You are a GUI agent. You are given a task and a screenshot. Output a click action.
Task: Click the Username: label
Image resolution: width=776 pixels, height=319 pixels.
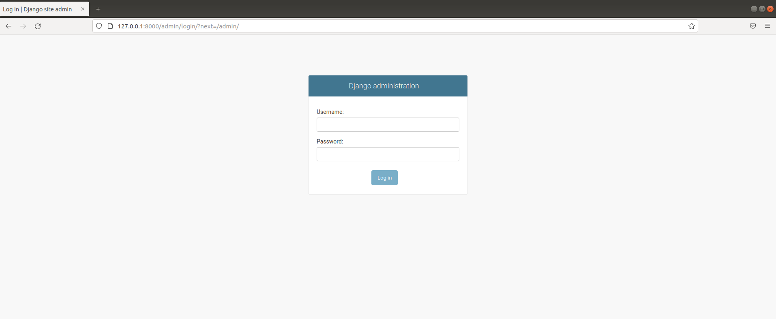(x=330, y=112)
